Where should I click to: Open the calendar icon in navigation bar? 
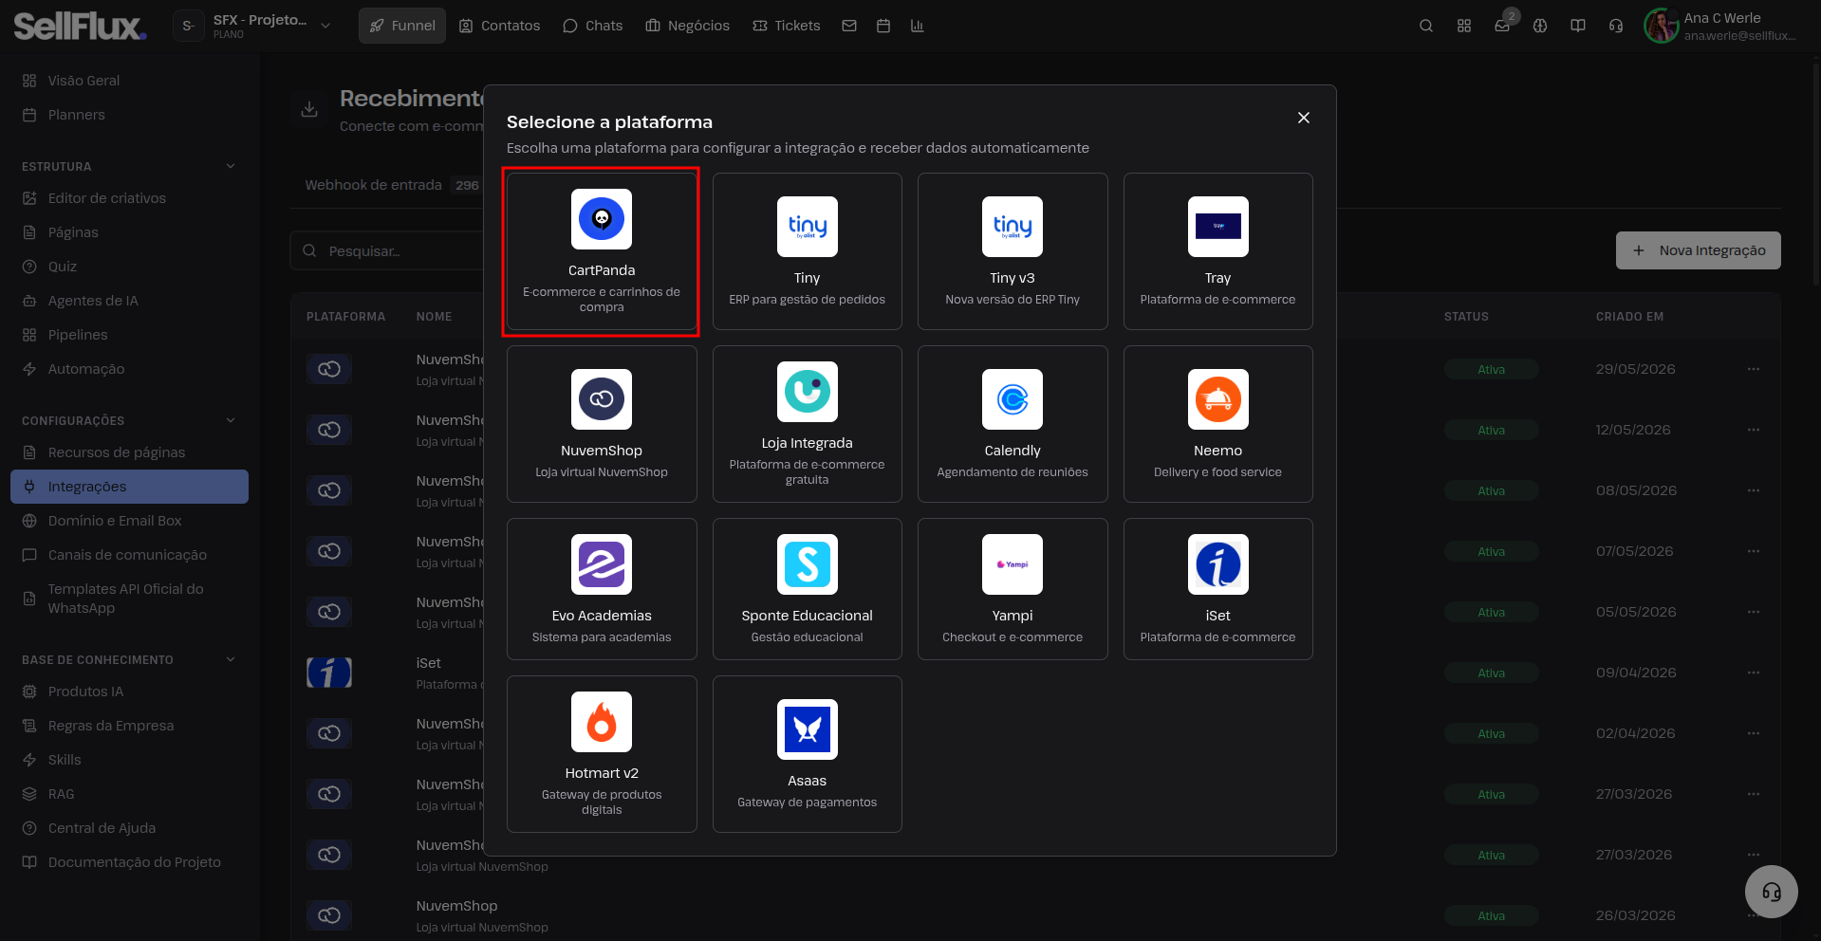pyautogui.click(x=883, y=26)
